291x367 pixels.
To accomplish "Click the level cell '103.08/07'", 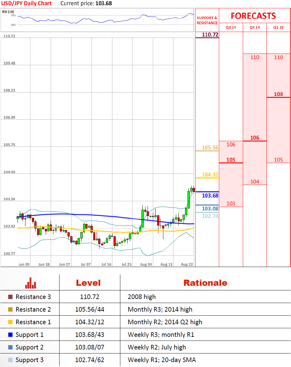I will (x=90, y=347).
